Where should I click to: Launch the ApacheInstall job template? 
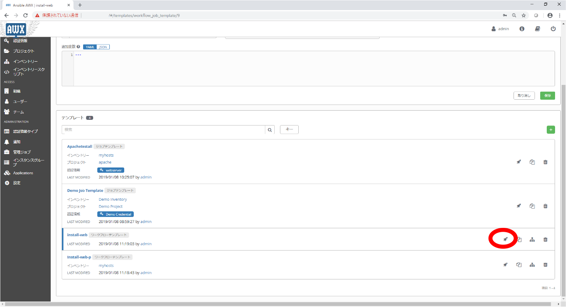point(518,162)
